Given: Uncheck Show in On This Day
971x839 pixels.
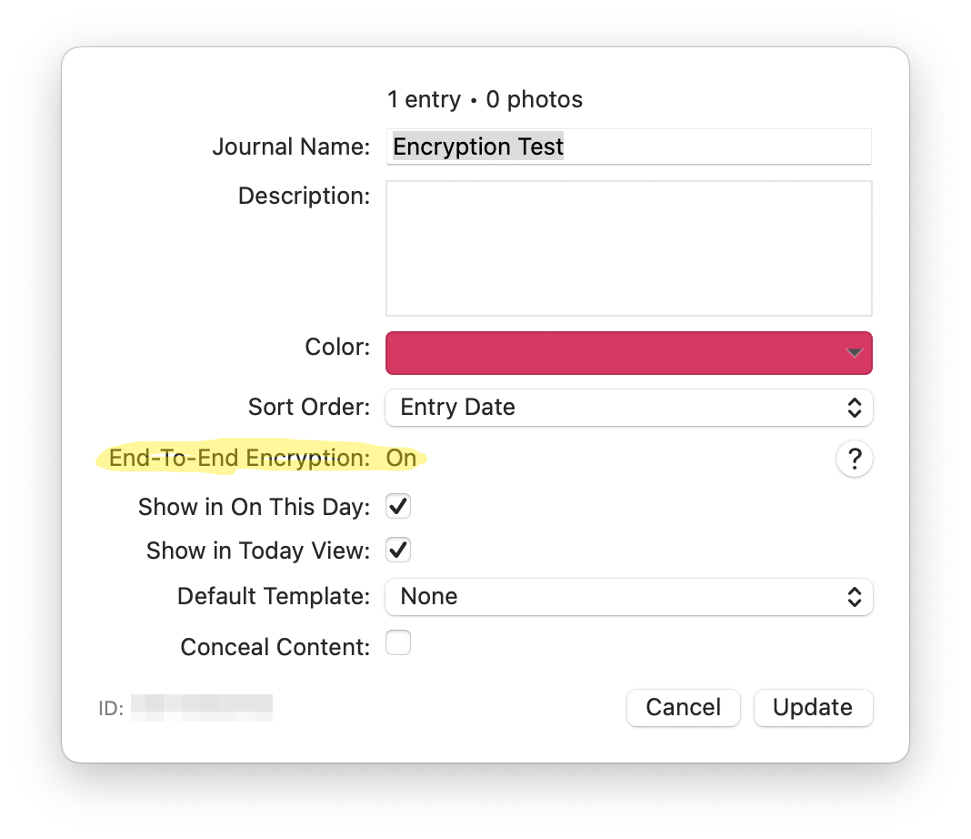Looking at the screenshot, I should (x=398, y=506).
